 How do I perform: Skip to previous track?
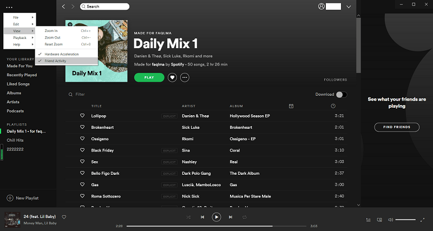pos(202,217)
